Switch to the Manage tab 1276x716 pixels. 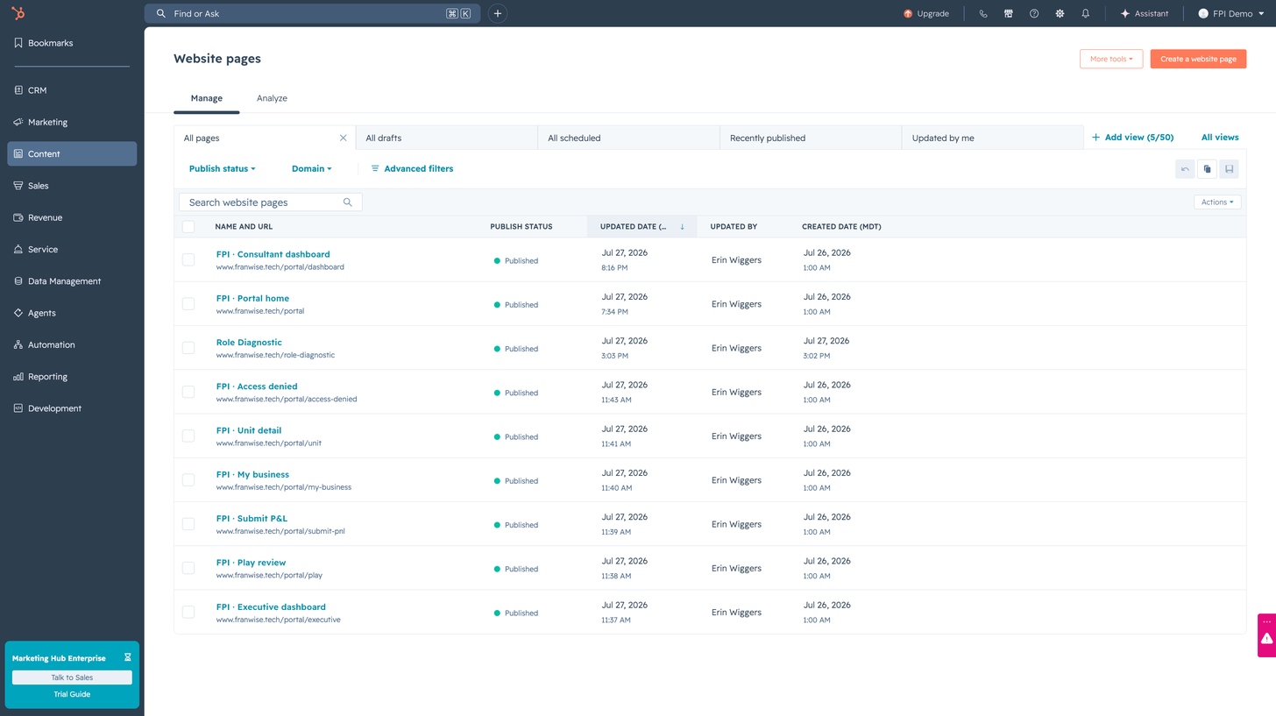(207, 98)
